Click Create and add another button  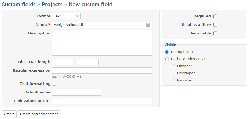(39, 114)
